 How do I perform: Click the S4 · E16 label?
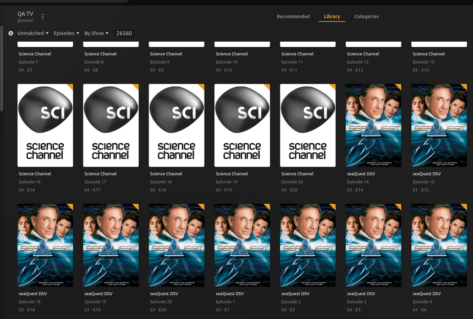(27, 190)
